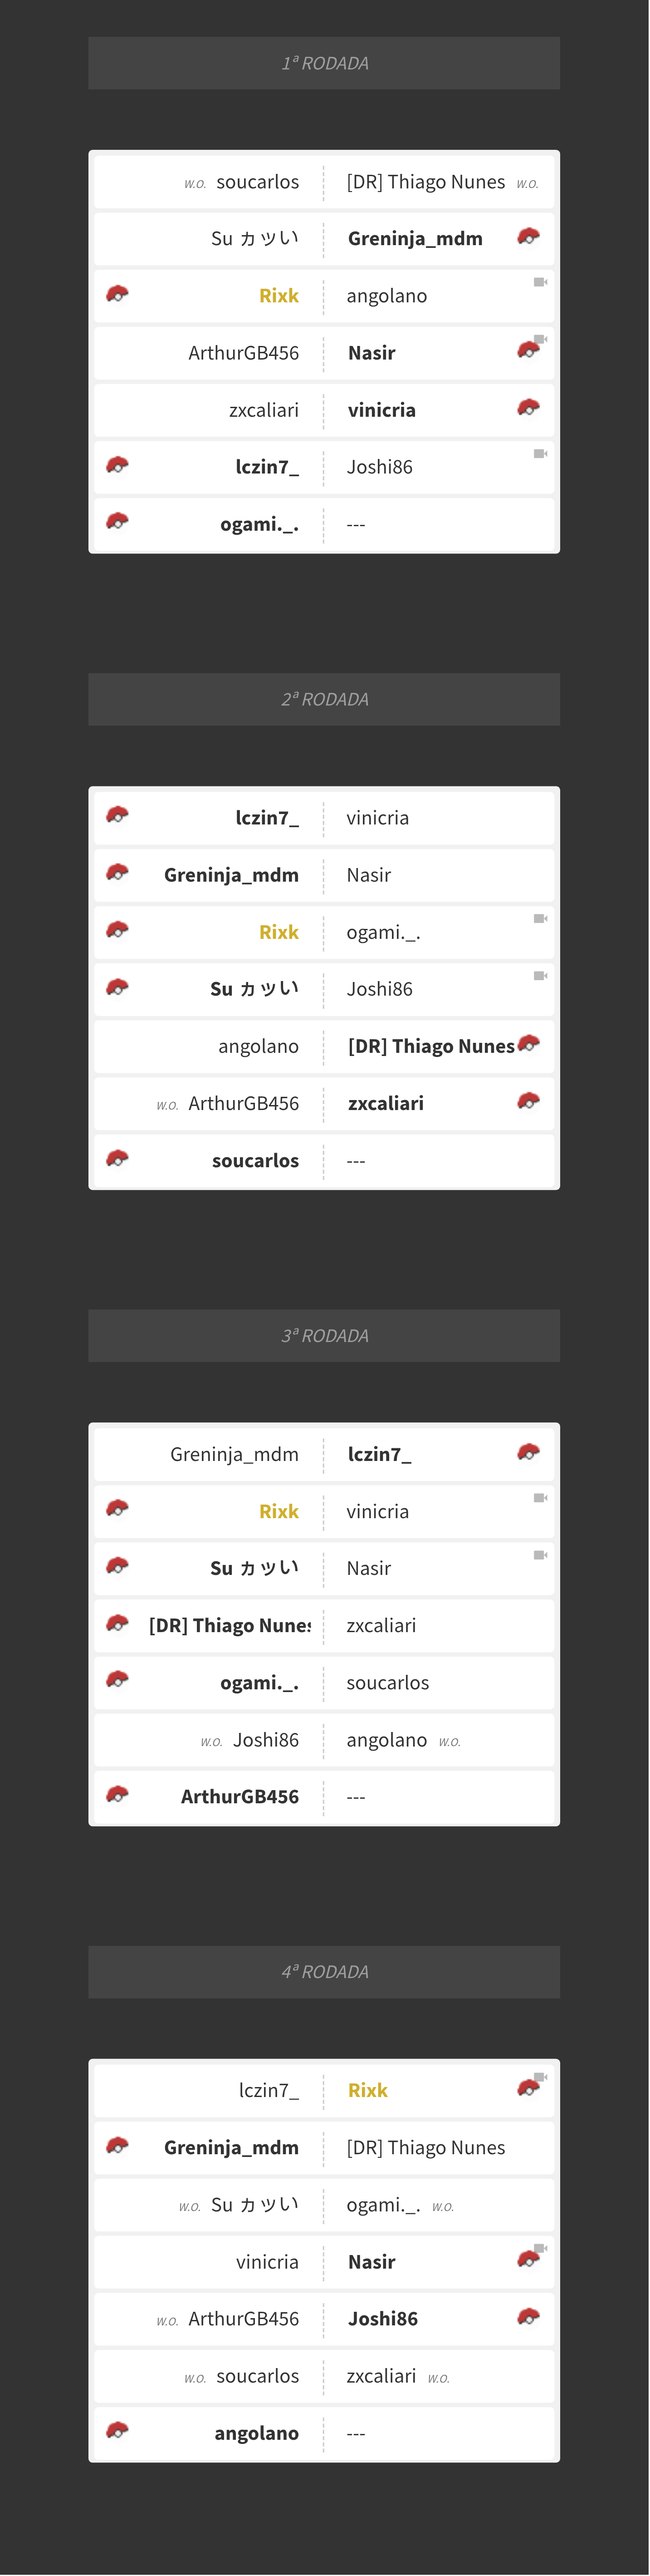Click the 4ª RODADA header
650x2576 pixels.
324,1972
